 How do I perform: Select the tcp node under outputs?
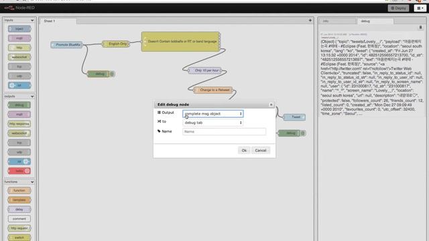point(19,143)
